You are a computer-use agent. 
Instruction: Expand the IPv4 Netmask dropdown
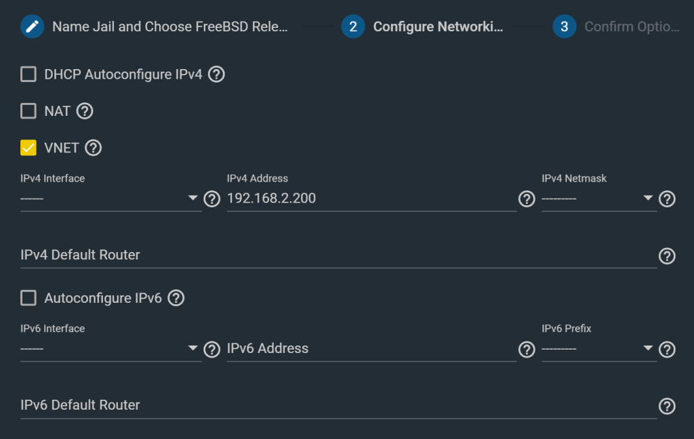pyautogui.click(x=598, y=198)
